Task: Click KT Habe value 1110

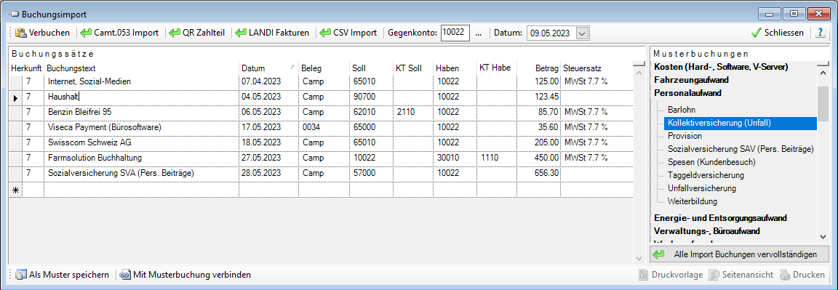Action: 489,158
